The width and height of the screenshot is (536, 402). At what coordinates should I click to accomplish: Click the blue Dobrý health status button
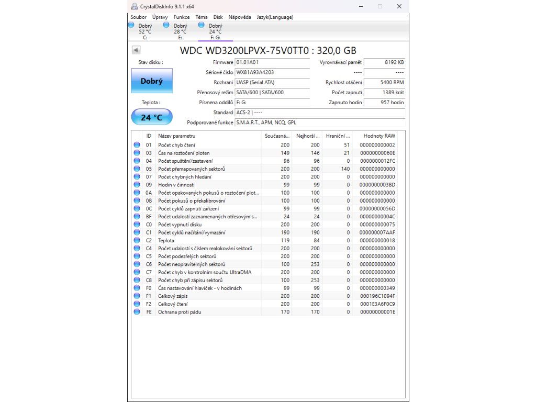(151, 81)
